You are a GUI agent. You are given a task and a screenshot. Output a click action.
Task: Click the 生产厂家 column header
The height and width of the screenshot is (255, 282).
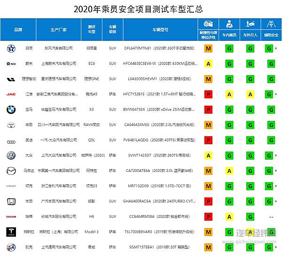tap(59, 30)
